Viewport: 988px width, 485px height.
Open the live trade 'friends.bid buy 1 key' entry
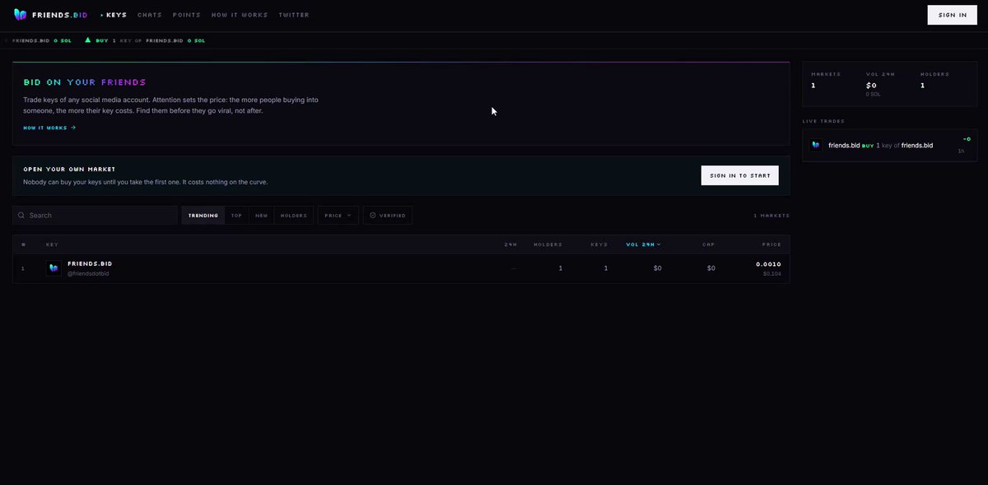889,145
